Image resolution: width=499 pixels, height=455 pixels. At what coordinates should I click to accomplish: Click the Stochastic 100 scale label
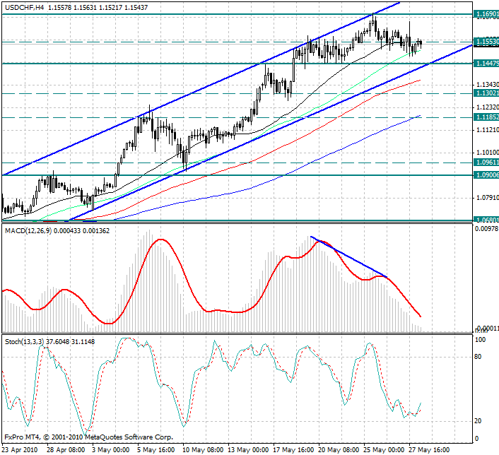480,340
